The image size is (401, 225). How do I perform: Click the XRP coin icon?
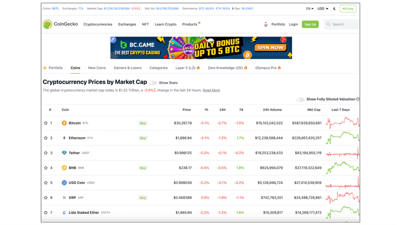64,197
